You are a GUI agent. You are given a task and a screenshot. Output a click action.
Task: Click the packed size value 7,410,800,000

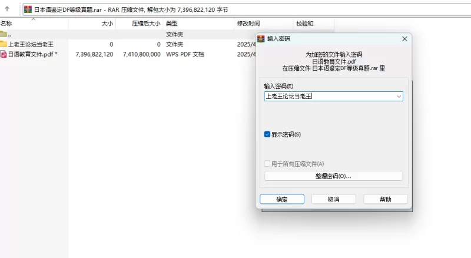(x=142, y=54)
